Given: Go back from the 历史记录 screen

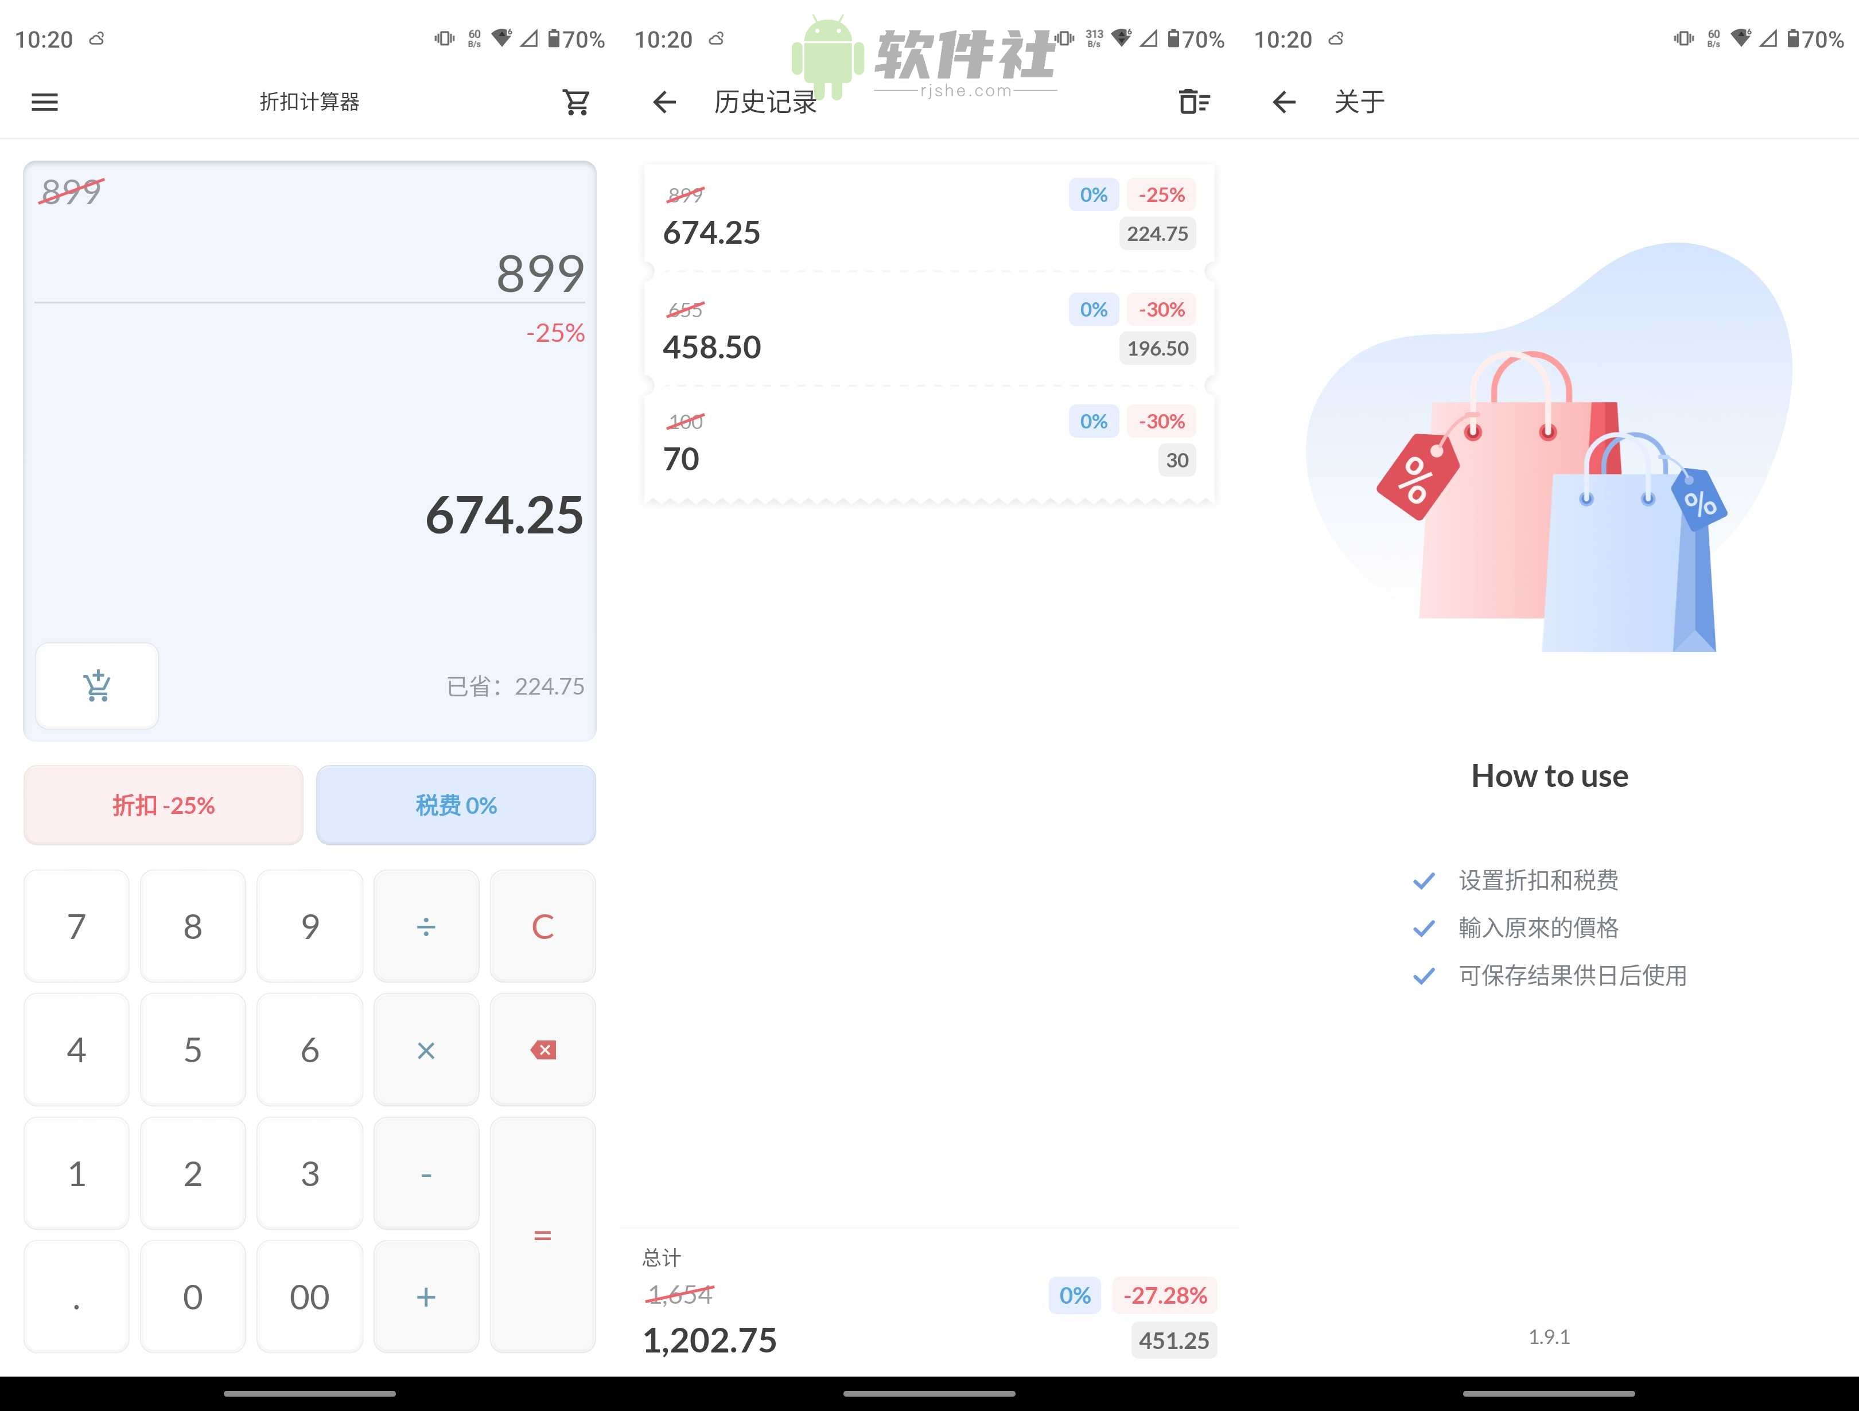Looking at the screenshot, I should coord(664,102).
